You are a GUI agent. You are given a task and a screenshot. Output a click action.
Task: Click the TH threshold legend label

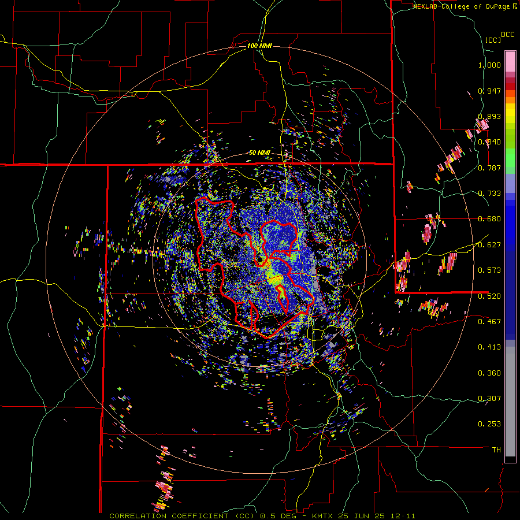coord(496,450)
